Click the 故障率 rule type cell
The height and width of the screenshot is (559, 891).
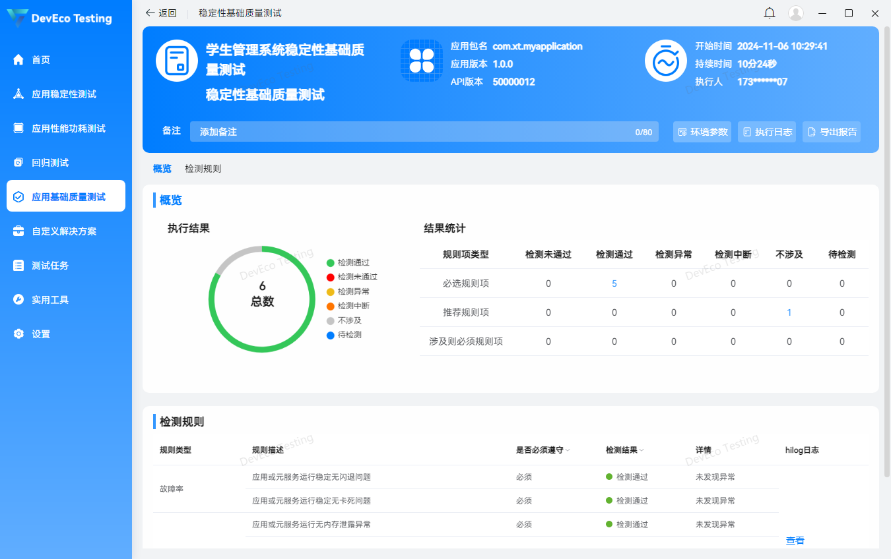[172, 489]
